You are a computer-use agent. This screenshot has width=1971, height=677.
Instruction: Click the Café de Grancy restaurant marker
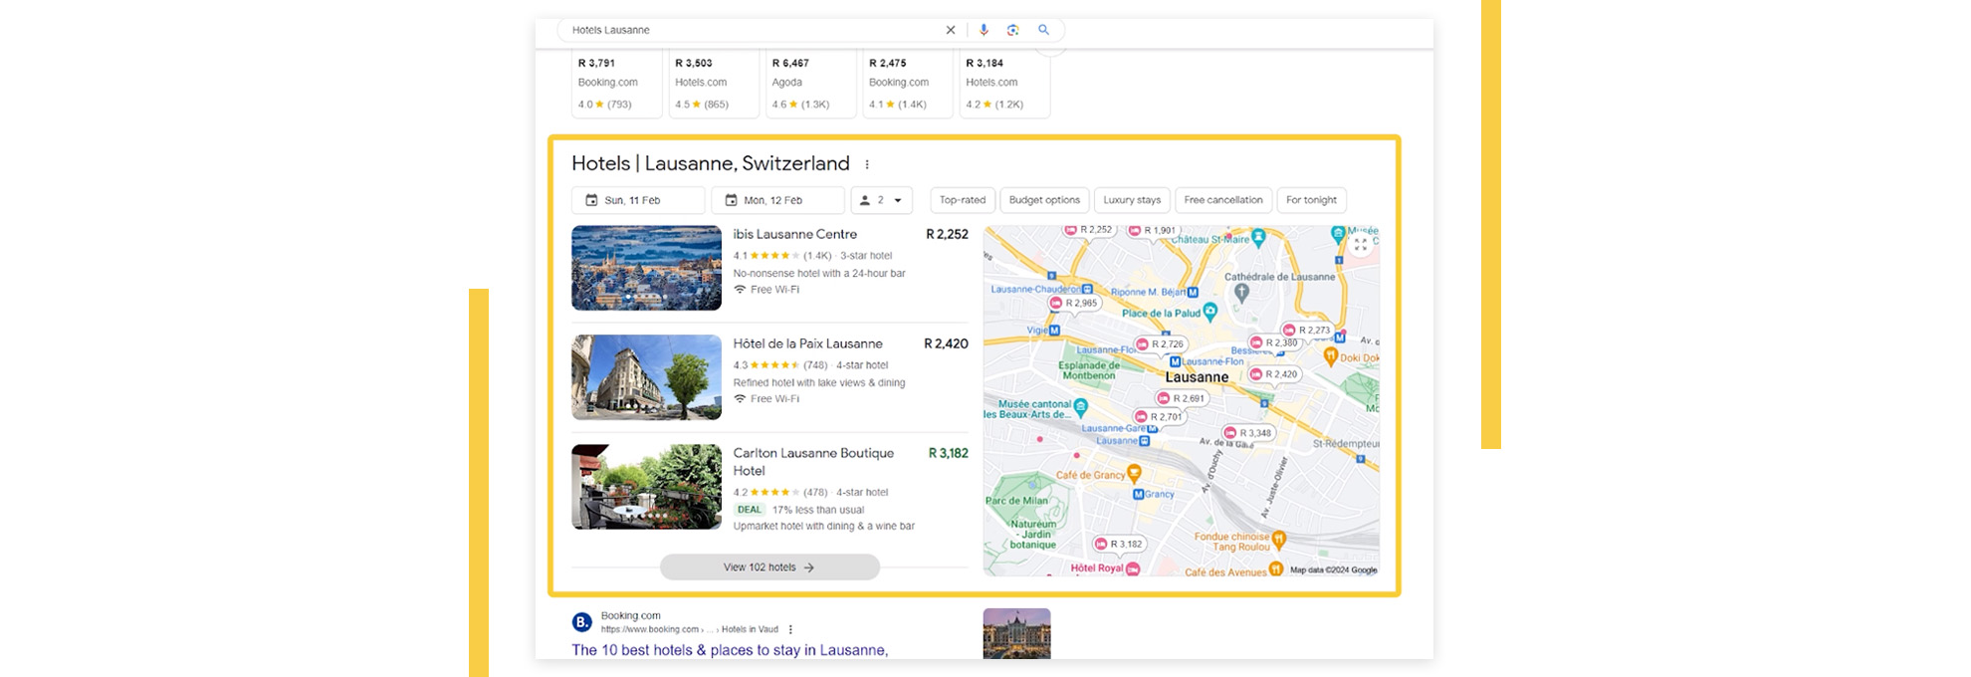1134,472
